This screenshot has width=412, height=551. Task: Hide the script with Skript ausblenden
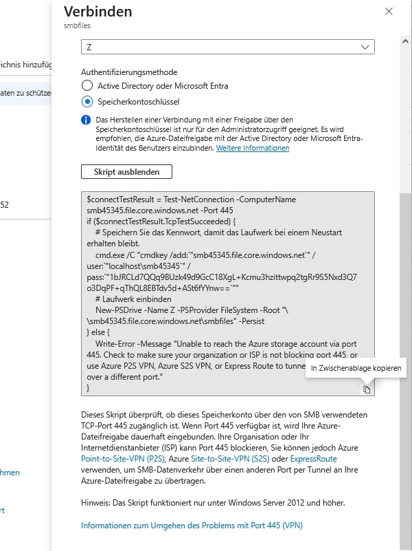126,171
